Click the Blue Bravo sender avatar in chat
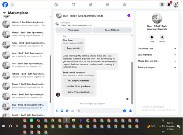This screenshot has width=183, height=135. (x=58, y=95)
